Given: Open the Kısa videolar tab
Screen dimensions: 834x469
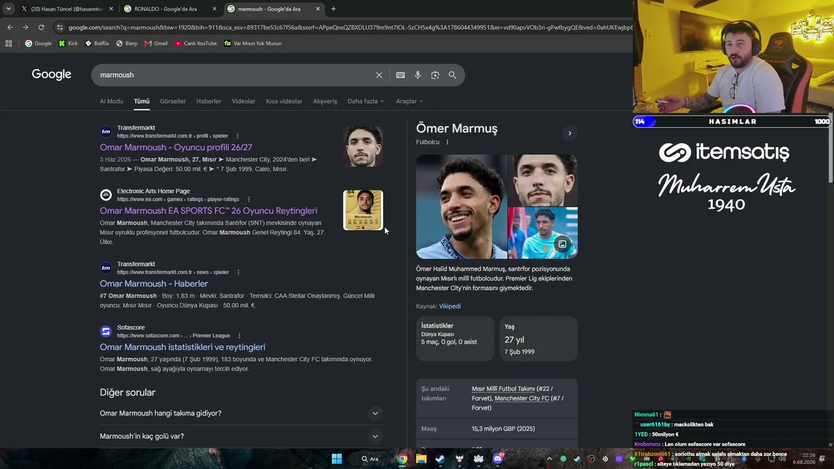Looking at the screenshot, I should (284, 102).
